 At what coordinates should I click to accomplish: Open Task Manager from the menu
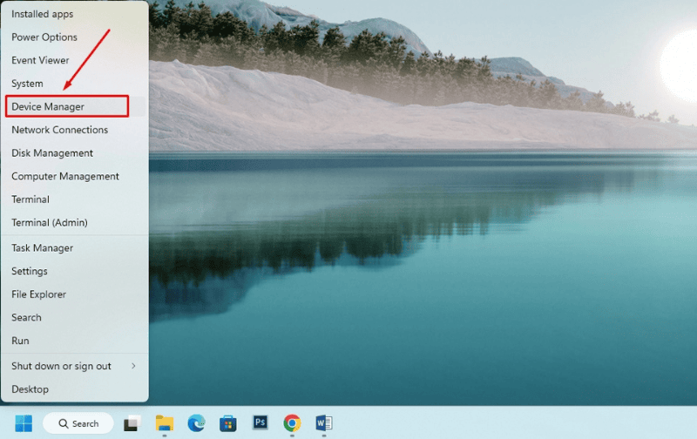(43, 248)
